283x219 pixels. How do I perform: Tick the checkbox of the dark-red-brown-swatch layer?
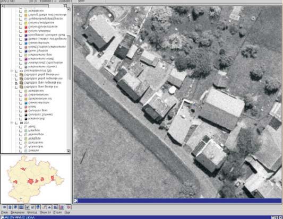pyautogui.click(x=21, y=111)
